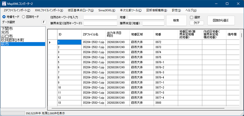Open the 街区基準点ビューア menu
244x116 pixels.
[x=81, y=10]
